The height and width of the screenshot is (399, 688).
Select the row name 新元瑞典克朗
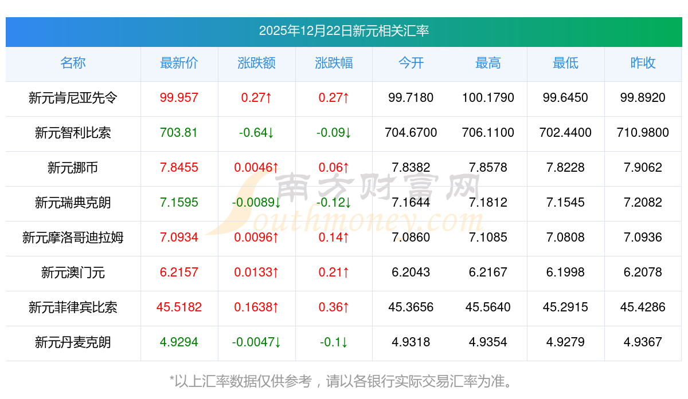tap(73, 203)
